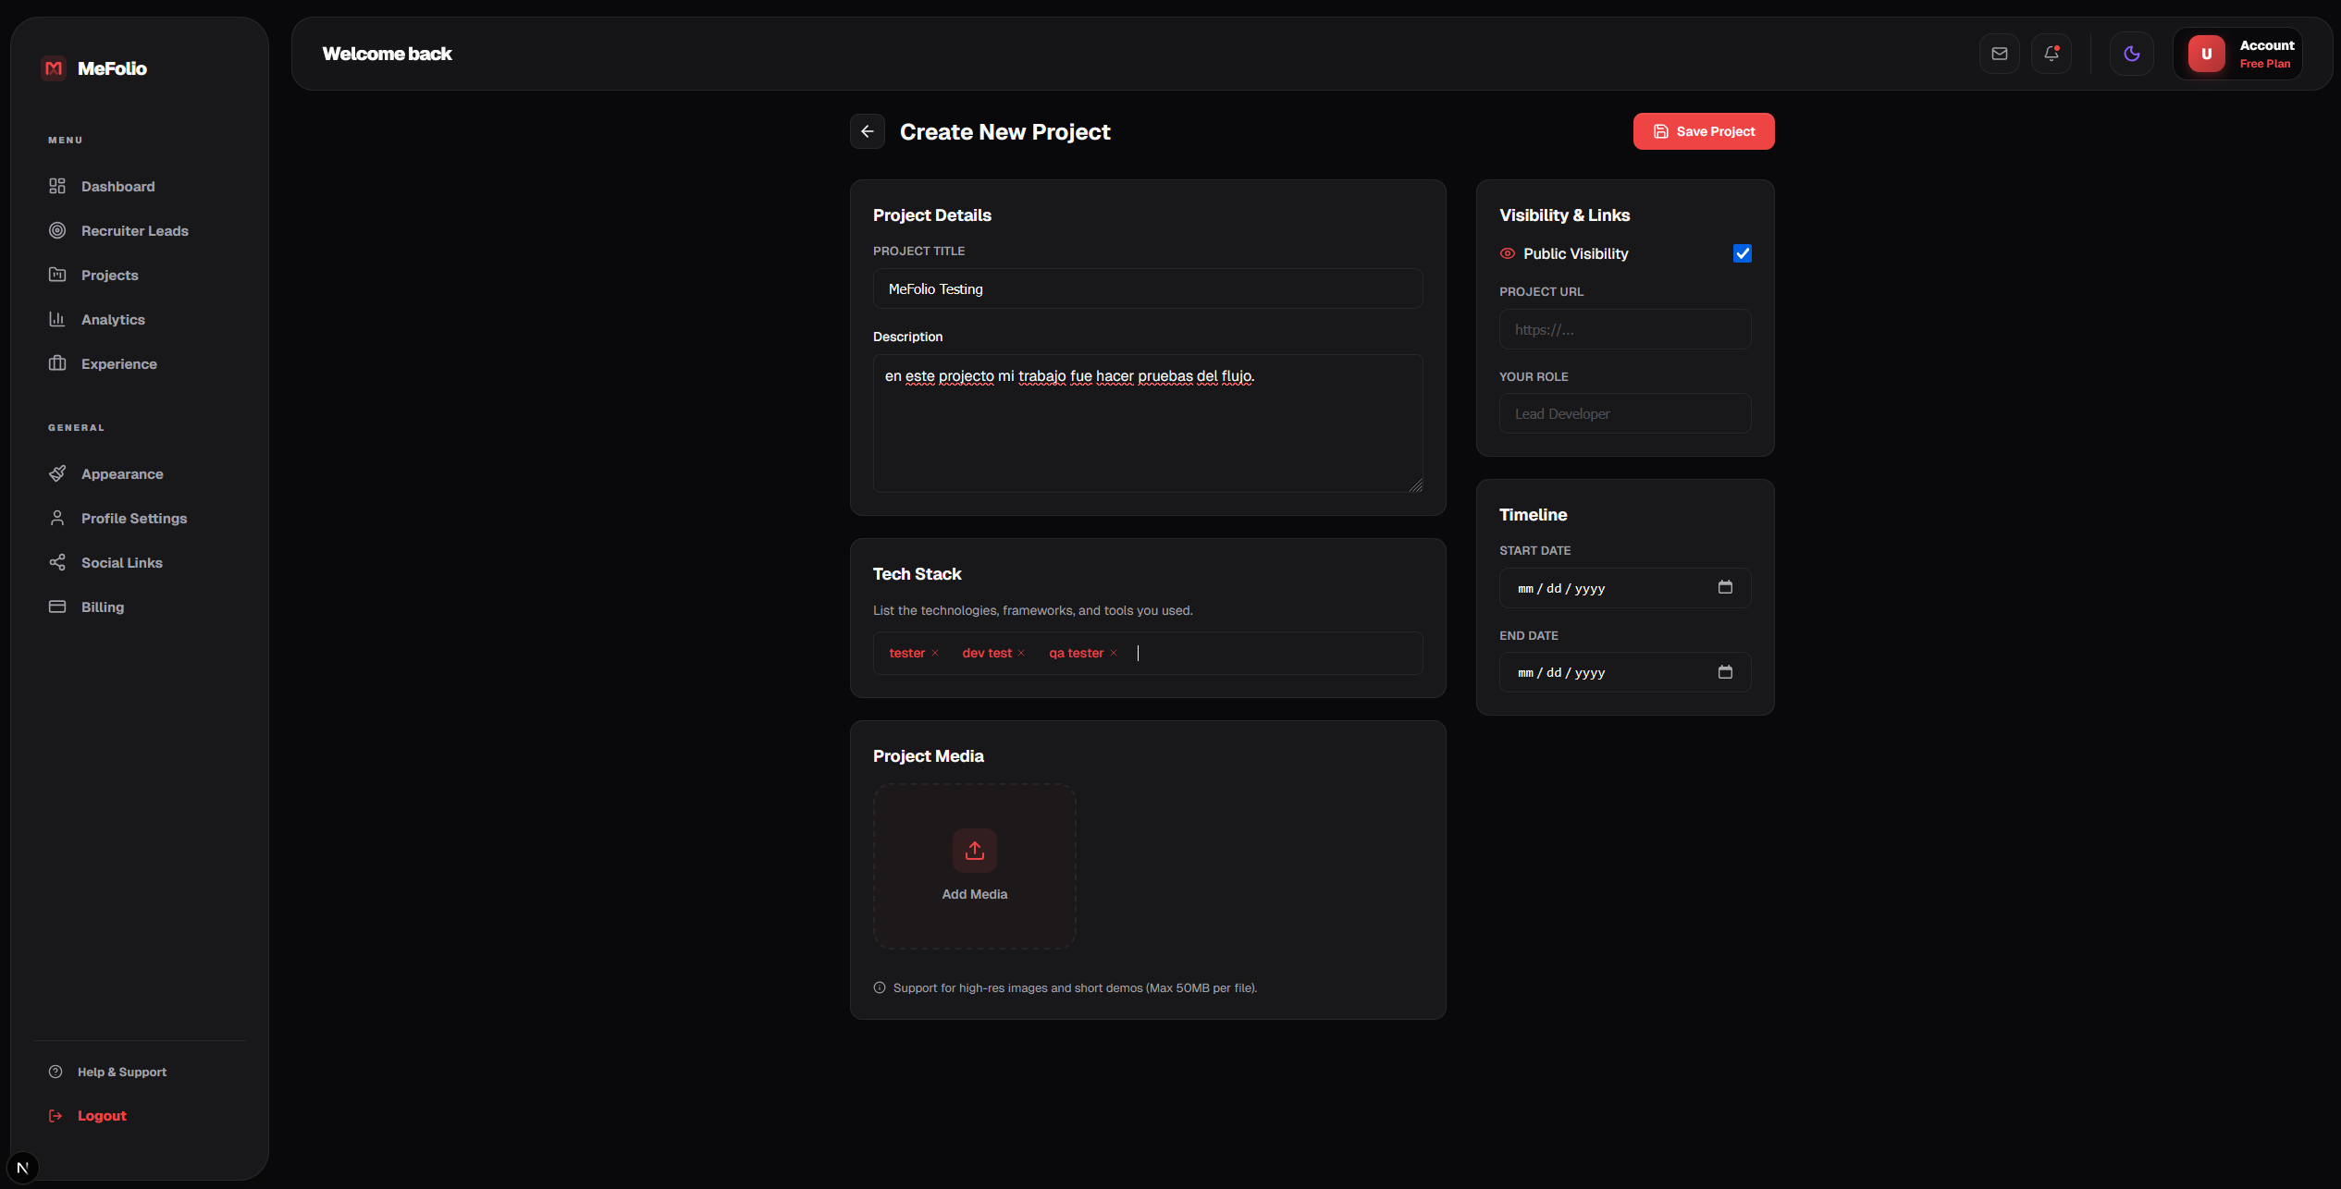This screenshot has width=2341, height=1189.
Task: Click inside the Description text area
Action: click(x=1147, y=423)
